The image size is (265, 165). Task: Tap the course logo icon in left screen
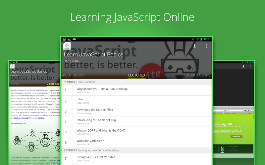tap(12, 66)
